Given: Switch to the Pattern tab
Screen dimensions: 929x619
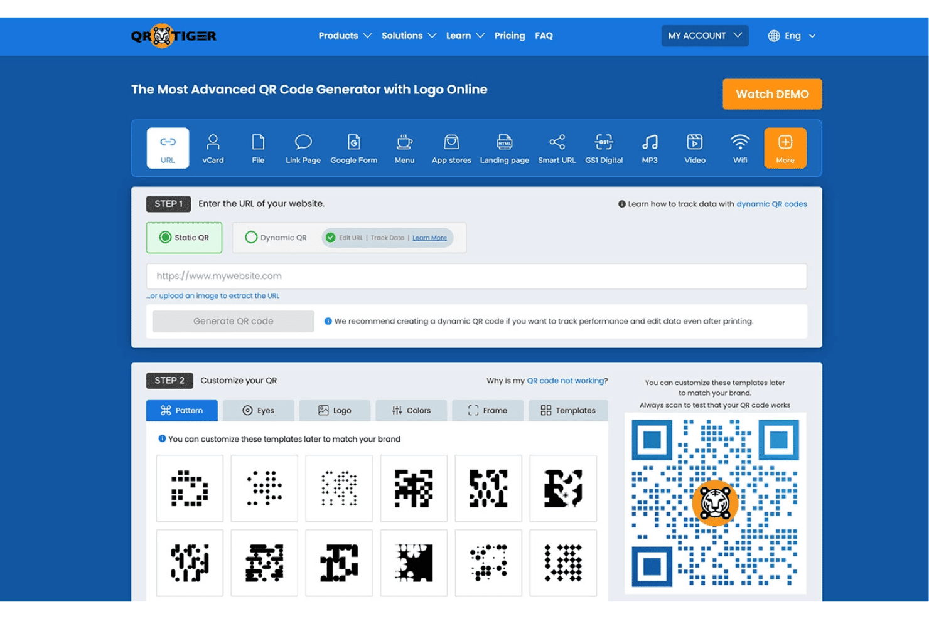Looking at the screenshot, I should coord(182,410).
